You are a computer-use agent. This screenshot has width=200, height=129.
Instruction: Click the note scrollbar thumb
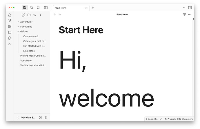point(193,19)
